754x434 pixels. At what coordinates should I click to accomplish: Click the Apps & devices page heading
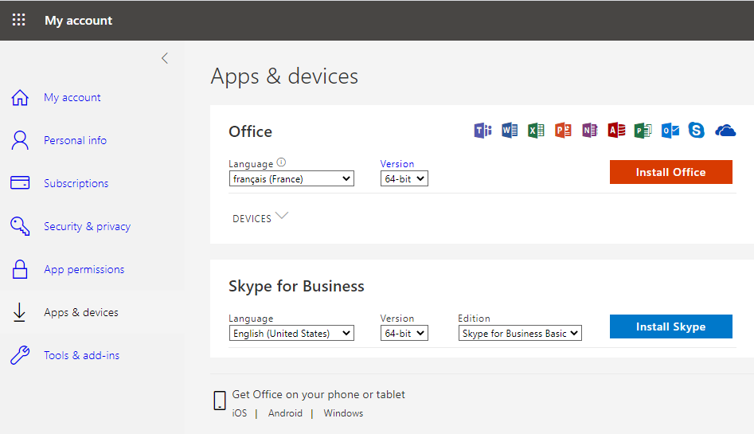tap(284, 76)
